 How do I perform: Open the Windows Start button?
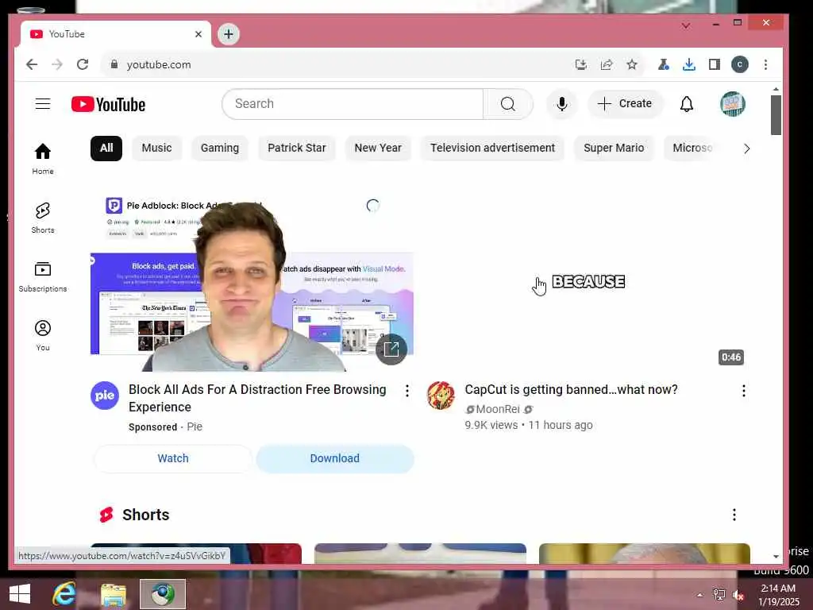(20, 594)
